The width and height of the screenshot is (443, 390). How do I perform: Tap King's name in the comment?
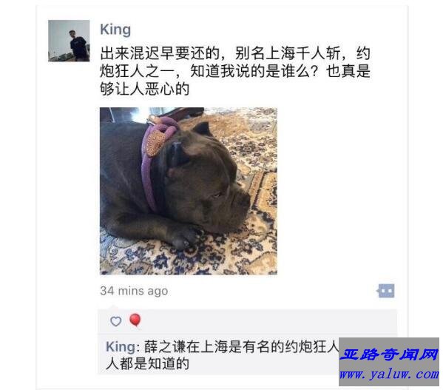[x=121, y=347]
